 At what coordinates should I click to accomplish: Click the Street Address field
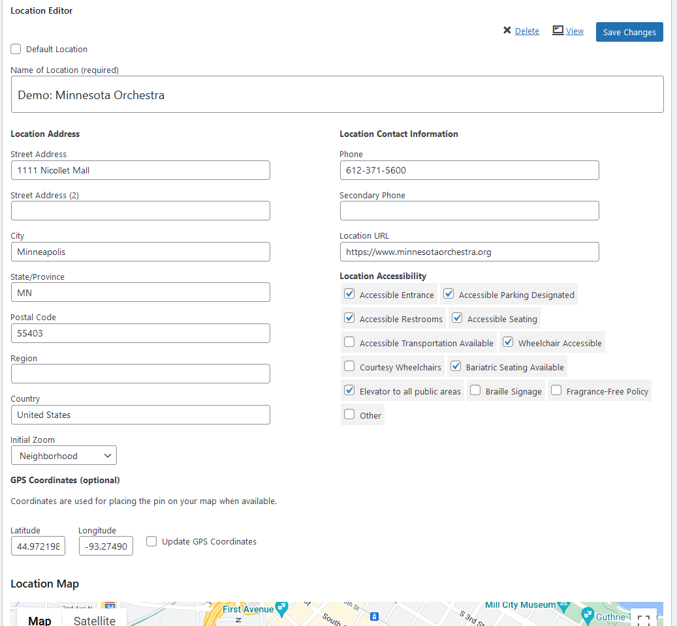click(140, 170)
